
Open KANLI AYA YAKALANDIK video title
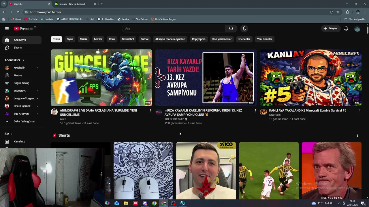click(308, 110)
